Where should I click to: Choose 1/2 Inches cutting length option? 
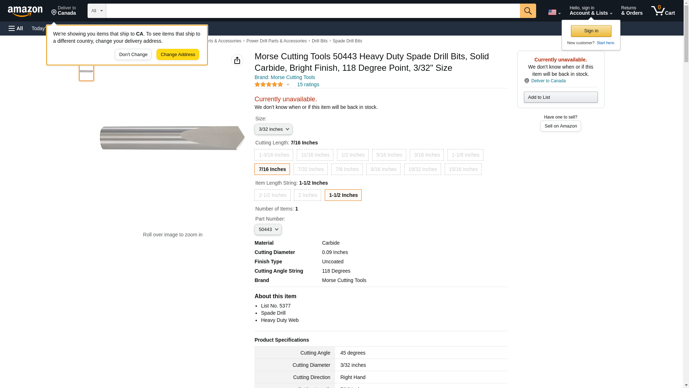(x=352, y=155)
